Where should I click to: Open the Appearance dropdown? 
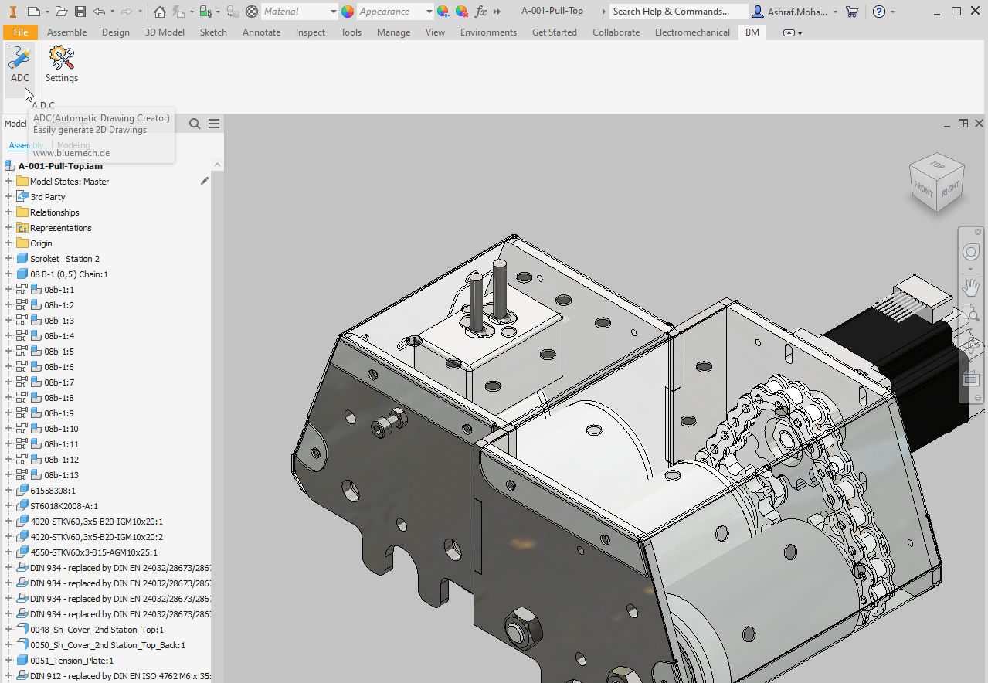pyautogui.click(x=429, y=12)
